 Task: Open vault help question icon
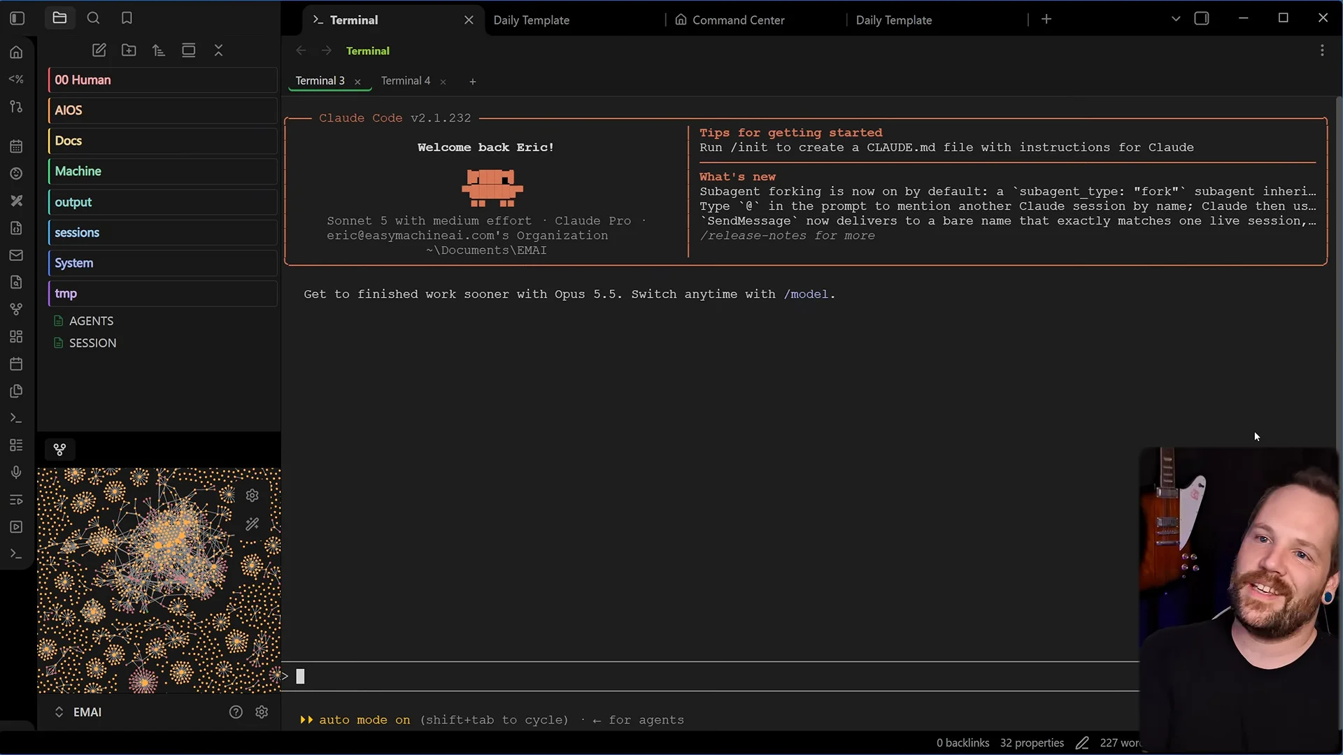[236, 712]
